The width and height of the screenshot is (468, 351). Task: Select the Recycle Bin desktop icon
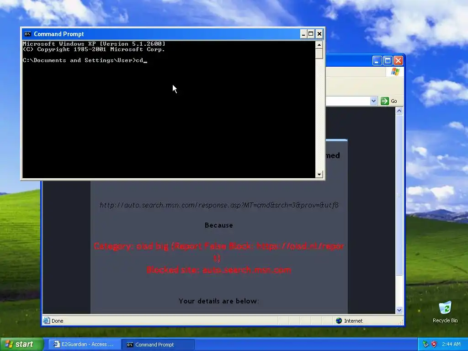pyautogui.click(x=445, y=312)
